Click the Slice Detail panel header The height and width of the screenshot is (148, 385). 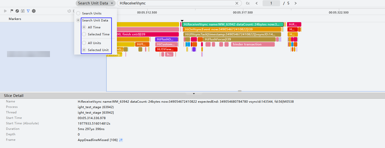192,96
